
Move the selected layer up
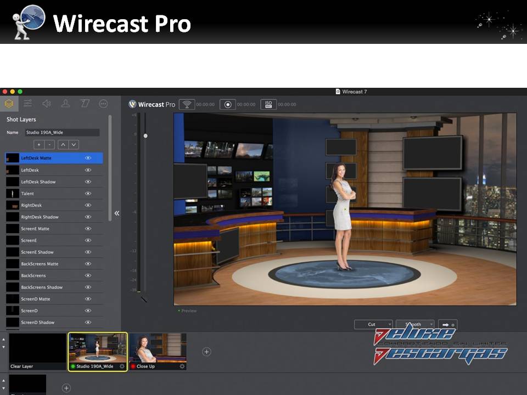pos(63,144)
